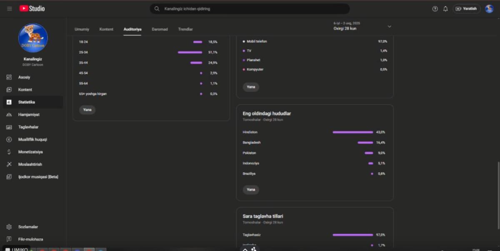Image resolution: width=500 pixels, height=251 pixels.
Task: Switch to the Umumiy tab
Action: click(82, 29)
